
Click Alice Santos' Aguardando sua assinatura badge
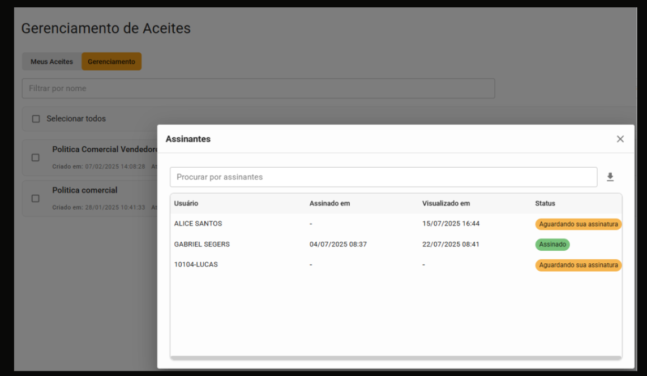[x=578, y=224]
